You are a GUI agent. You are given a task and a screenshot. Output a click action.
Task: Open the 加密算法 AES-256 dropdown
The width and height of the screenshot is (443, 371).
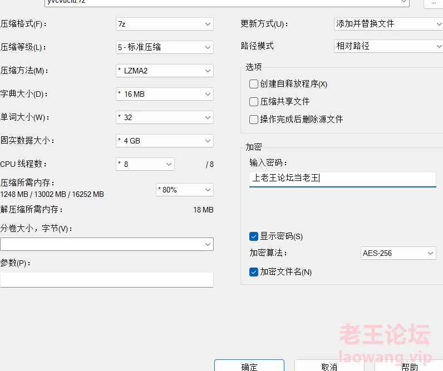(398, 253)
